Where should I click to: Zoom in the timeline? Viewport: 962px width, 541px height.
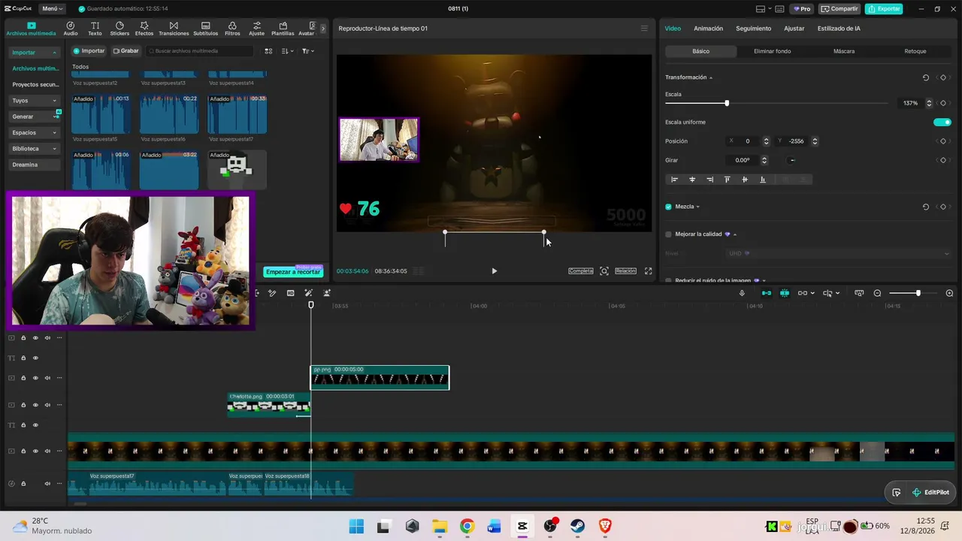(x=949, y=293)
